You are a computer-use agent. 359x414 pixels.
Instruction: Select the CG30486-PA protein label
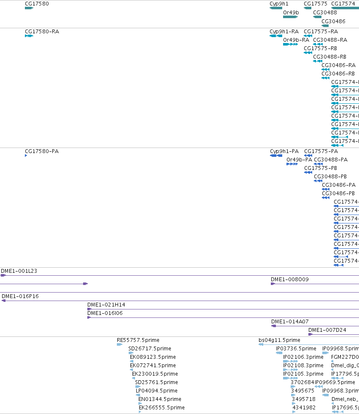(339, 185)
